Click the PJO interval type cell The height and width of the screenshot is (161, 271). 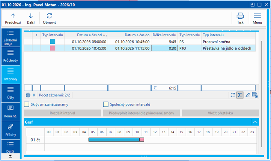coord(190,48)
